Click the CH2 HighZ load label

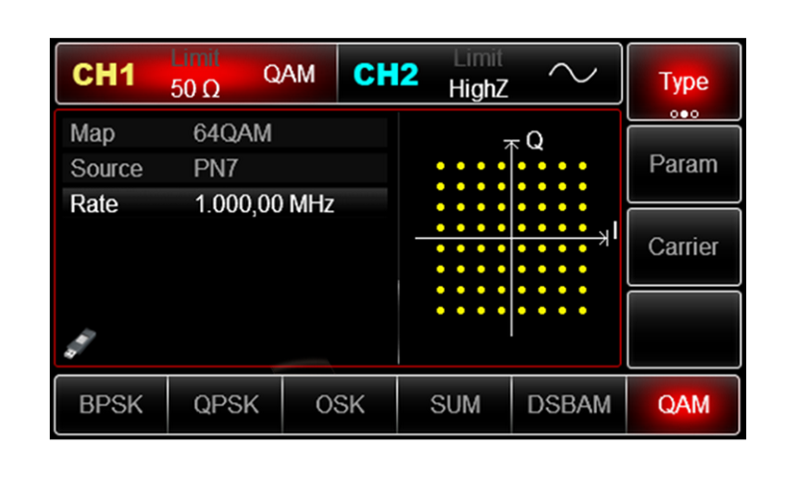[478, 89]
